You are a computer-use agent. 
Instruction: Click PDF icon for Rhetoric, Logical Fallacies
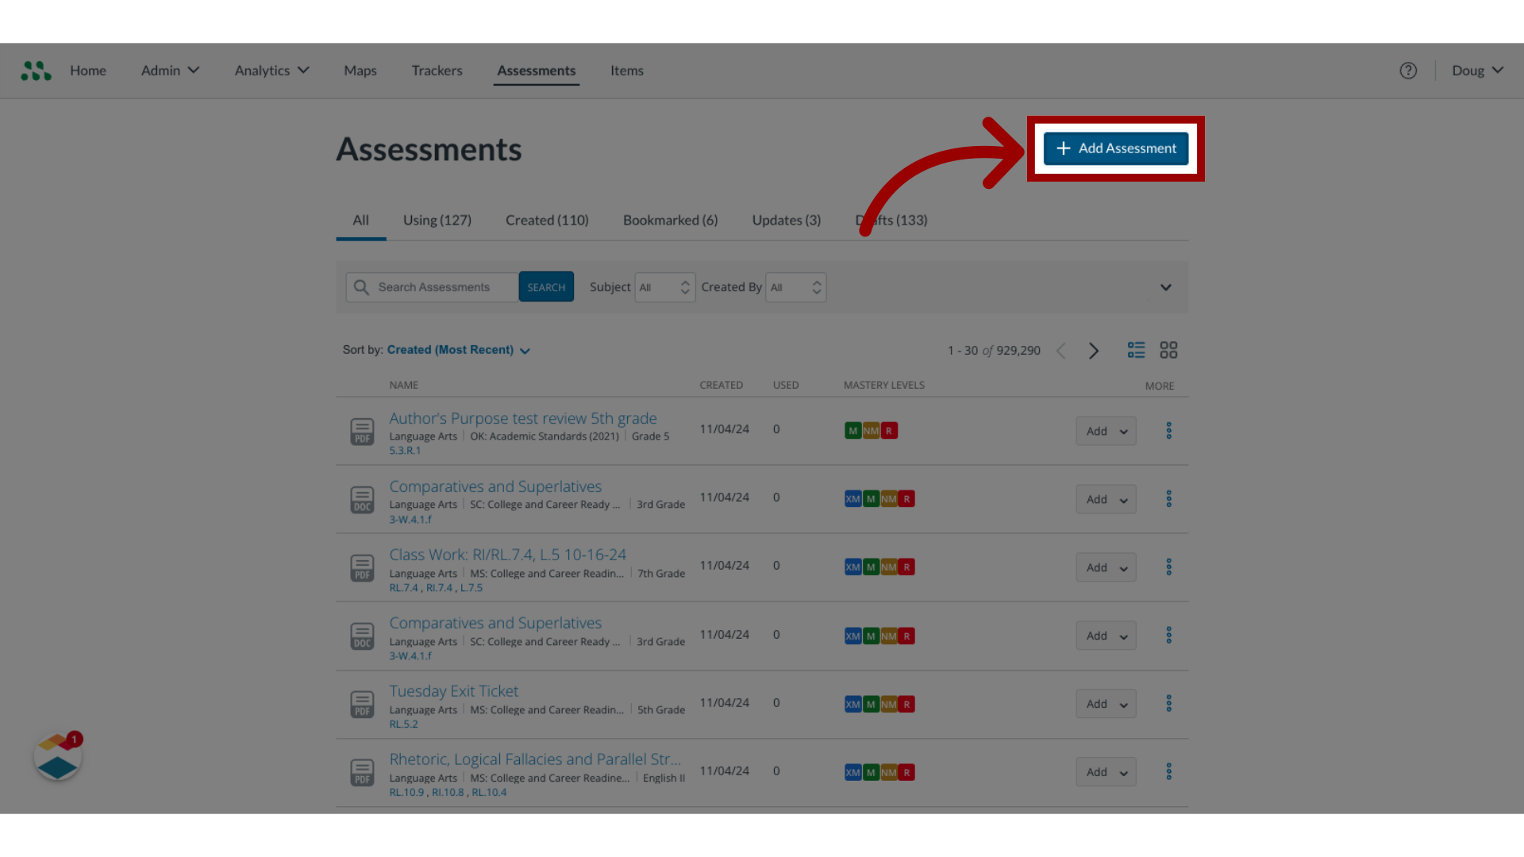click(363, 773)
